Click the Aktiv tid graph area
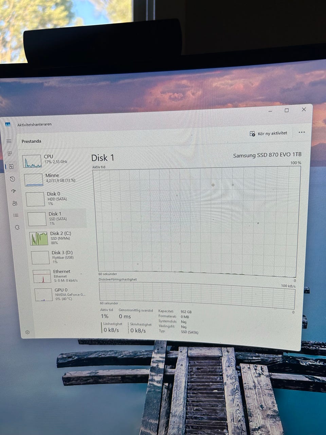326x435 pixels. [x=197, y=221]
